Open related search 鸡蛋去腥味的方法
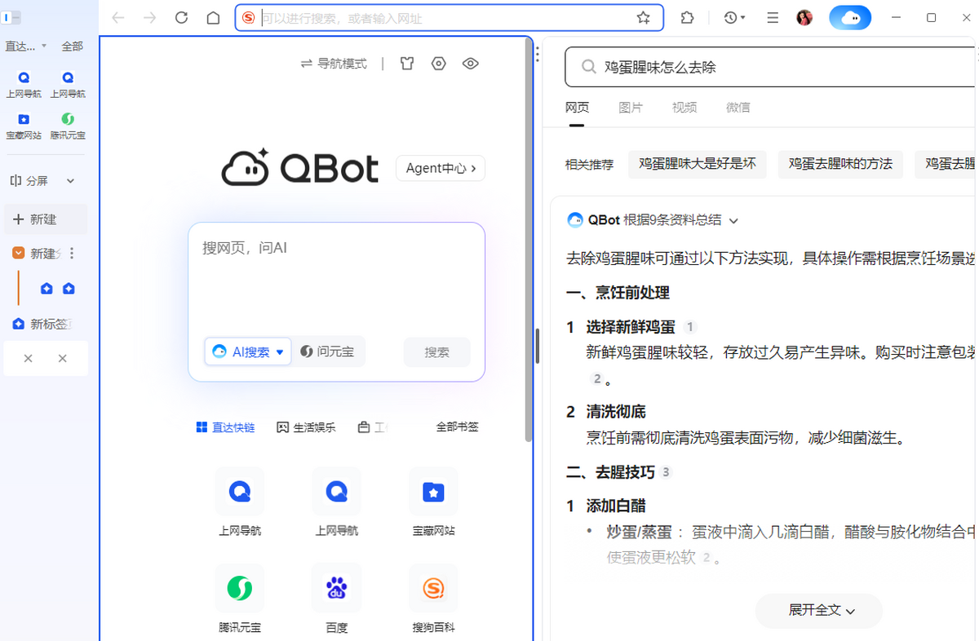Image resolution: width=979 pixels, height=641 pixels. (x=840, y=164)
